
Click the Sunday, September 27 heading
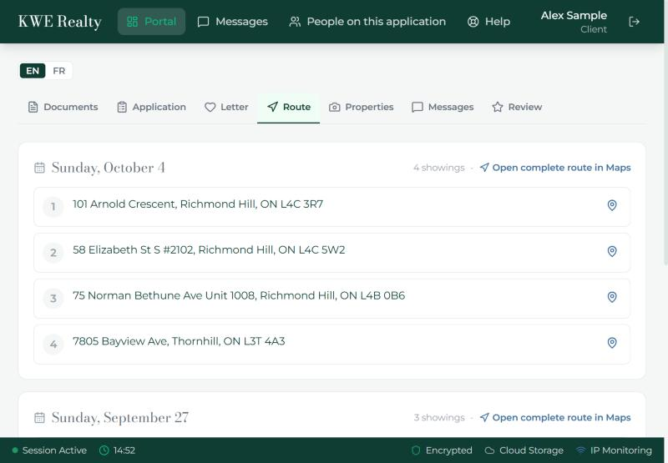point(120,417)
